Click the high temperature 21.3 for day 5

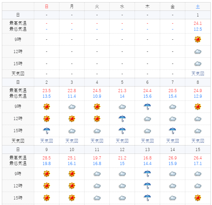click(x=122, y=91)
